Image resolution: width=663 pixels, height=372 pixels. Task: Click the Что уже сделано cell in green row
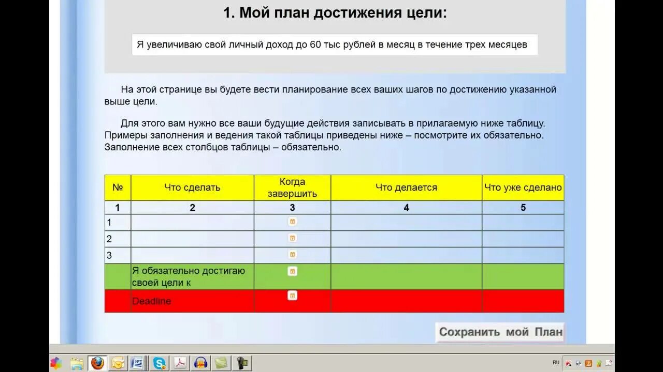tap(523, 277)
